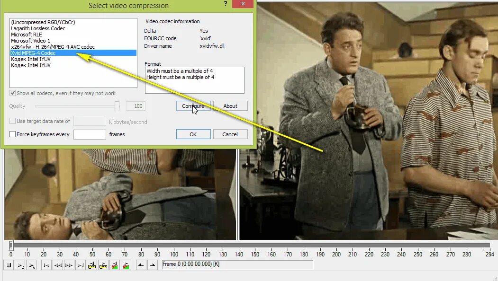Click the Frame 0 position display field
Image resolution: width=498 pixels, height=281 pixels.
(237, 264)
